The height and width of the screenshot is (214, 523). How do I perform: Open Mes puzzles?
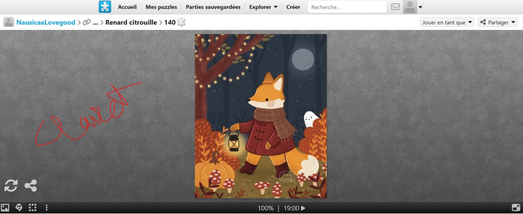(x=161, y=7)
